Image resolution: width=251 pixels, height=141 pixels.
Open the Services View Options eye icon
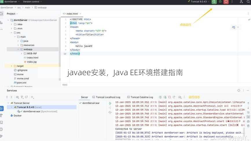point(17,97)
